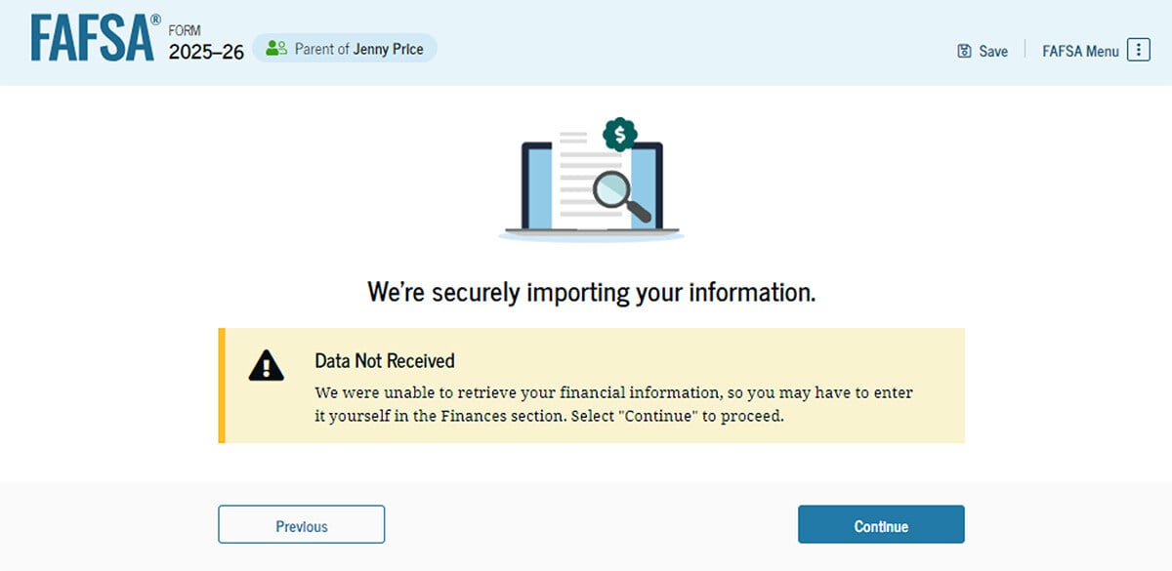Viewport: 1172px width, 571px height.
Task: Click the Jenny Price name text
Action: (x=388, y=49)
